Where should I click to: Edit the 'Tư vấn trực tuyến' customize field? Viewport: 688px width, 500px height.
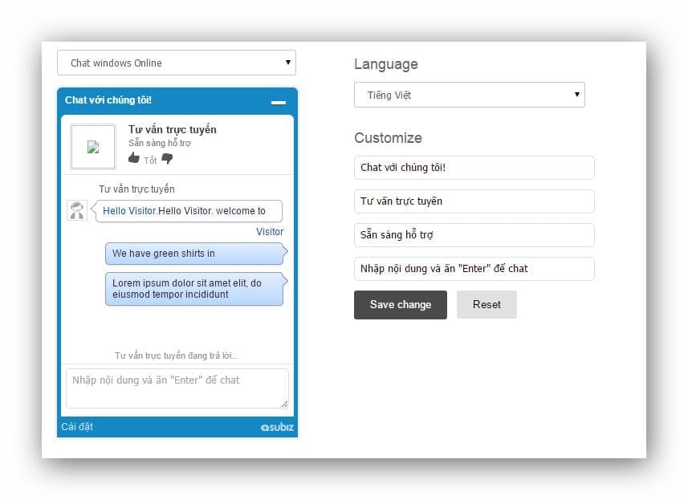tap(474, 201)
